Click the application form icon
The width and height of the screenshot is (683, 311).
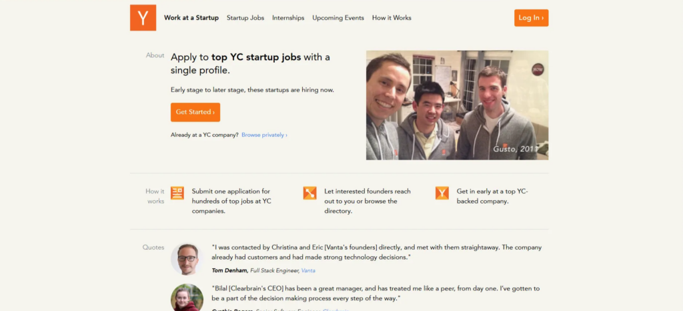(x=177, y=194)
